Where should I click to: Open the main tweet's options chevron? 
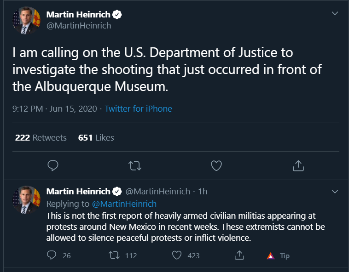pos(335,13)
